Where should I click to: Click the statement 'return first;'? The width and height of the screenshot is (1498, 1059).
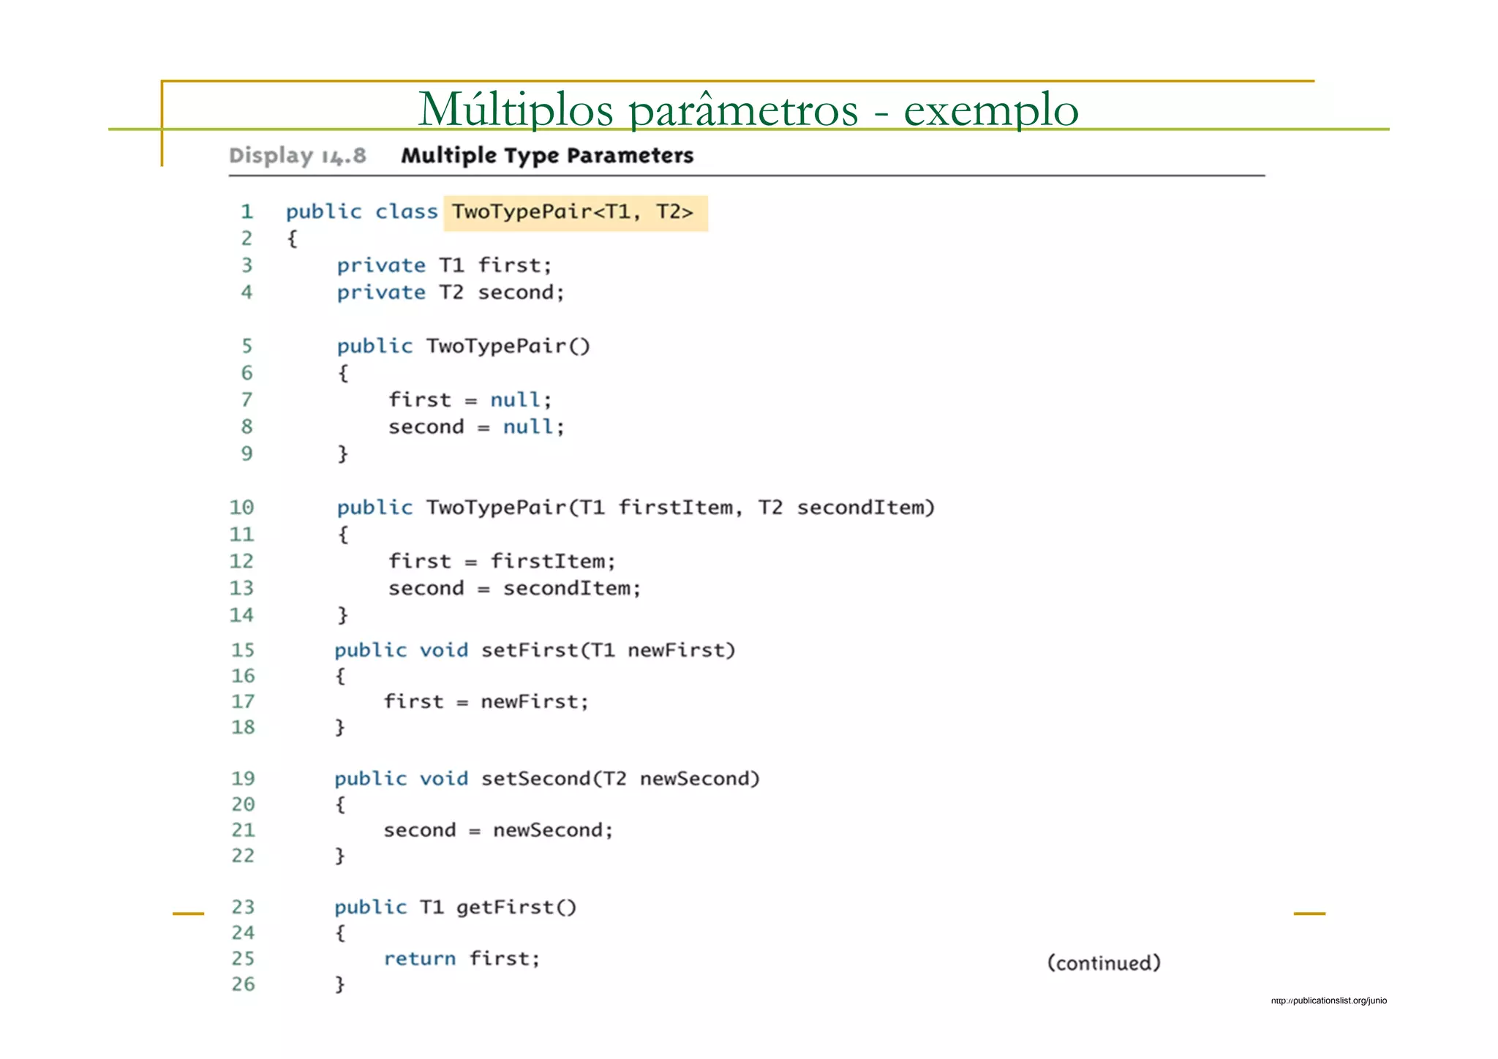click(x=462, y=959)
